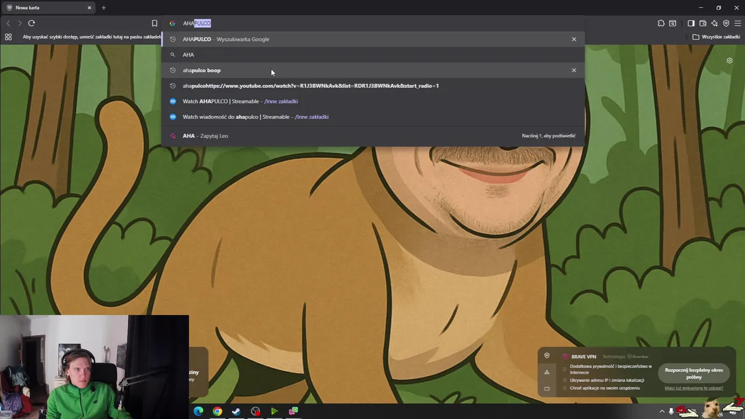Open Wszystkie zakładki bookmarks folder
The width and height of the screenshot is (745, 419).
pos(716,37)
